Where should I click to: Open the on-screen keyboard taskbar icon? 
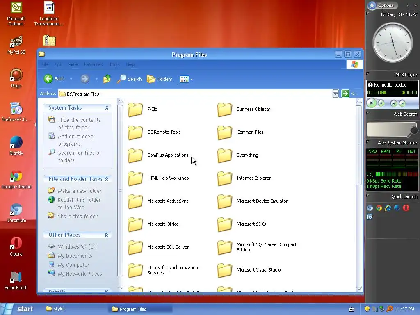(352, 309)
